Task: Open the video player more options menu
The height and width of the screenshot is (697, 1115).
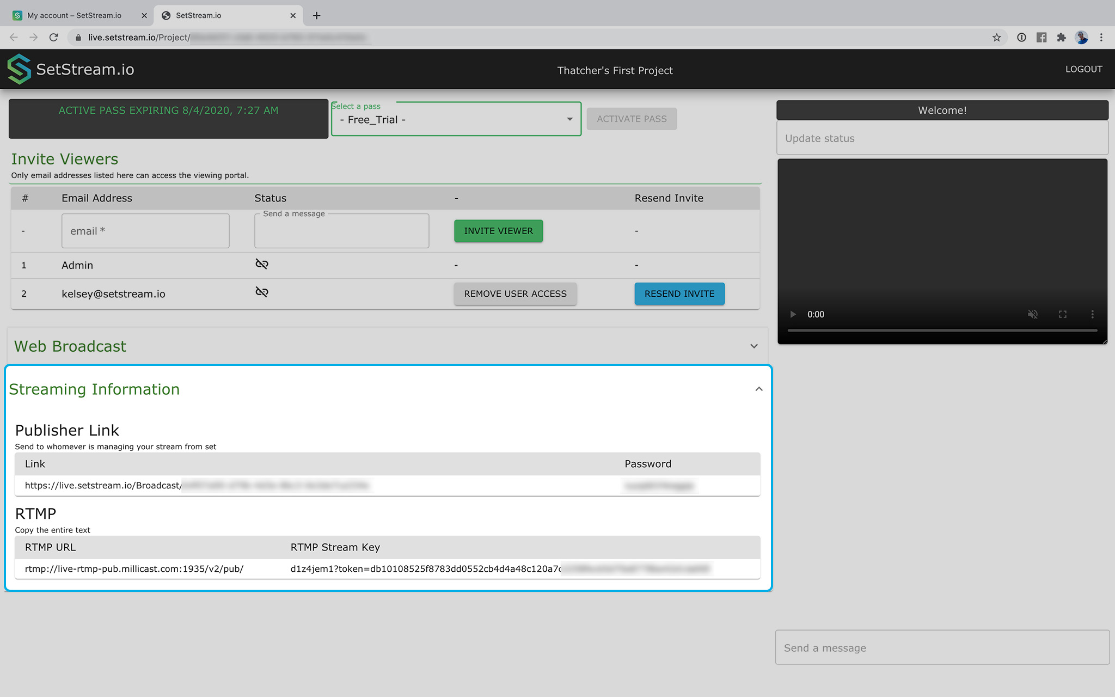Action: coord(1092,314)
